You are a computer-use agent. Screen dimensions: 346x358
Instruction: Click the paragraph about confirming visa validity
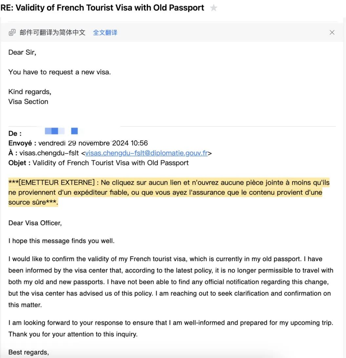(x=171, y=282)
